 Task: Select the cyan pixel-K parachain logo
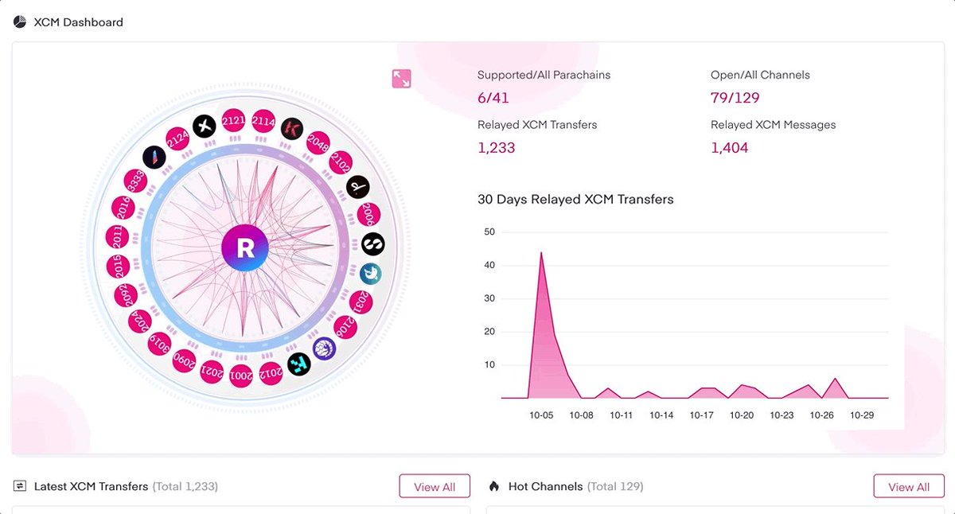pyautogui.click(x=298, y=364)
